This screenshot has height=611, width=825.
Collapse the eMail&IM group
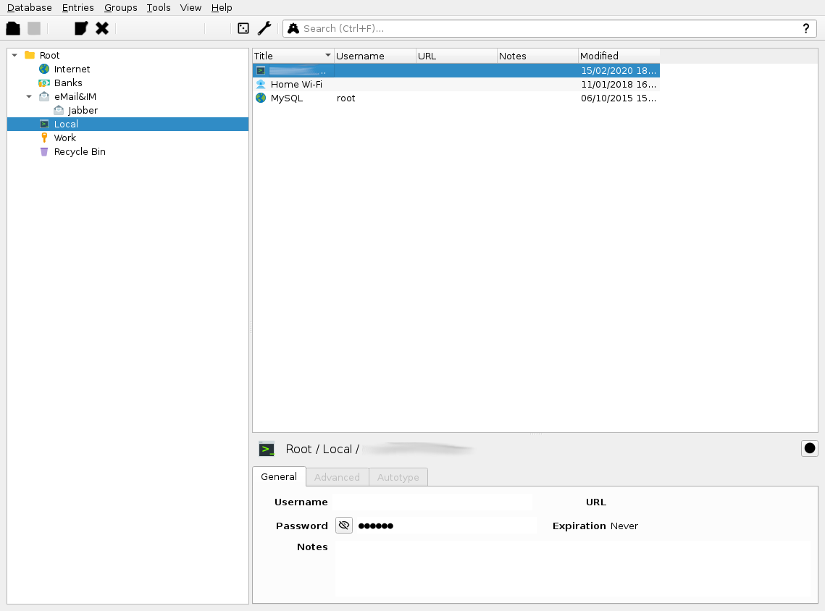(28, 96)
